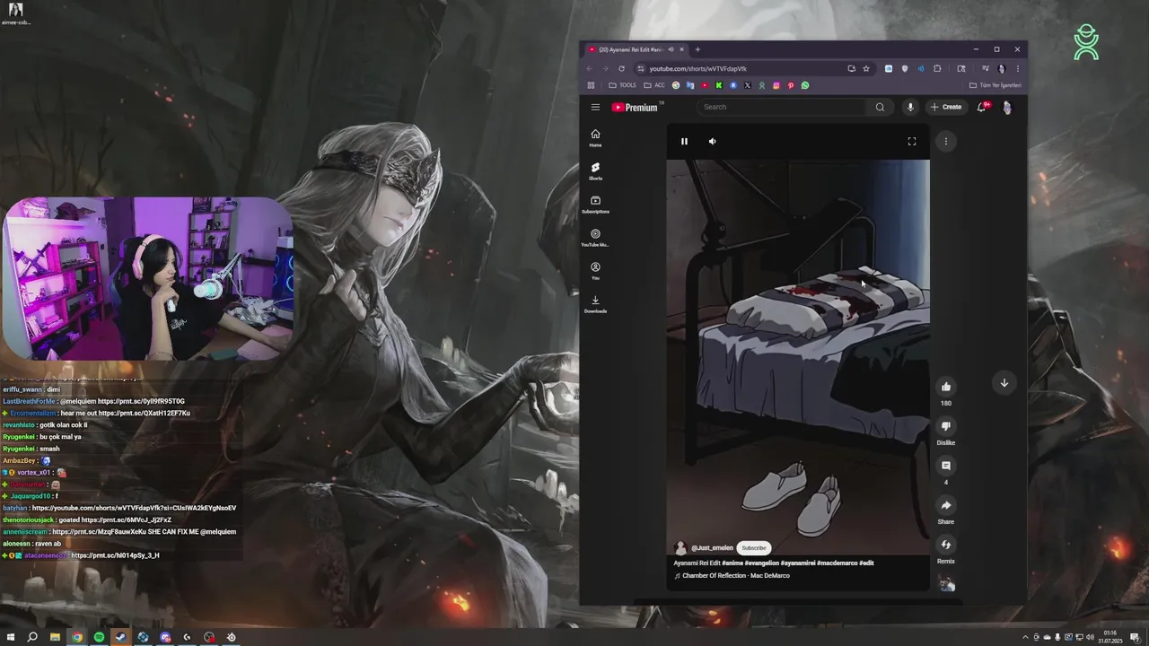Show hidden system tray icons
This screenshot has width=1149, height=646.
tap(1025, 637)
